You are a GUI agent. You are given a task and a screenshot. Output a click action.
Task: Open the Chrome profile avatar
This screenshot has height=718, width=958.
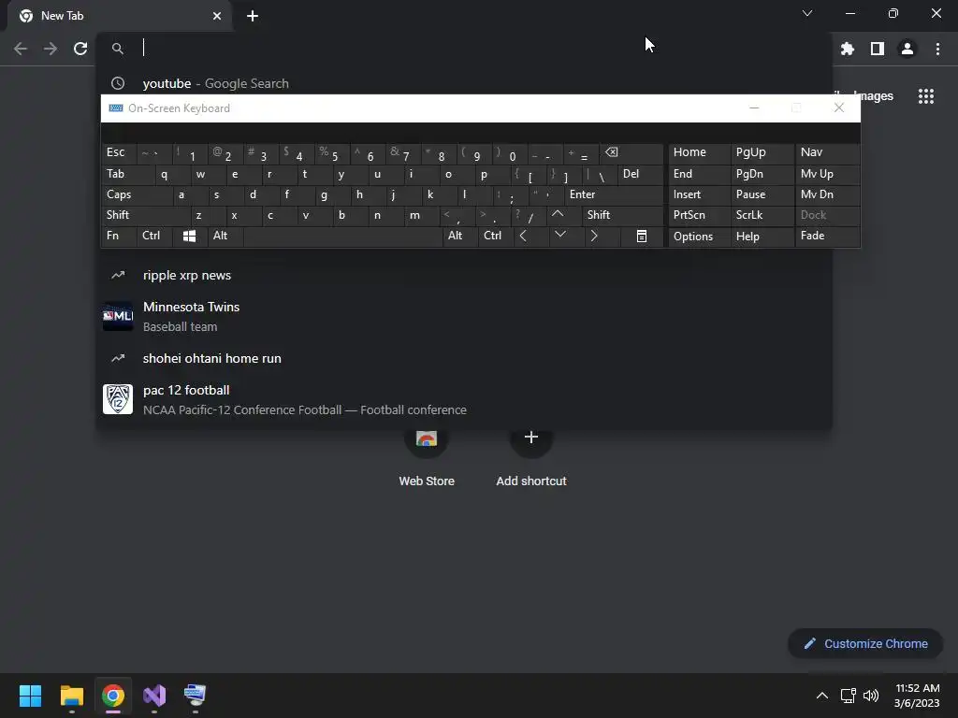point(907,49)
